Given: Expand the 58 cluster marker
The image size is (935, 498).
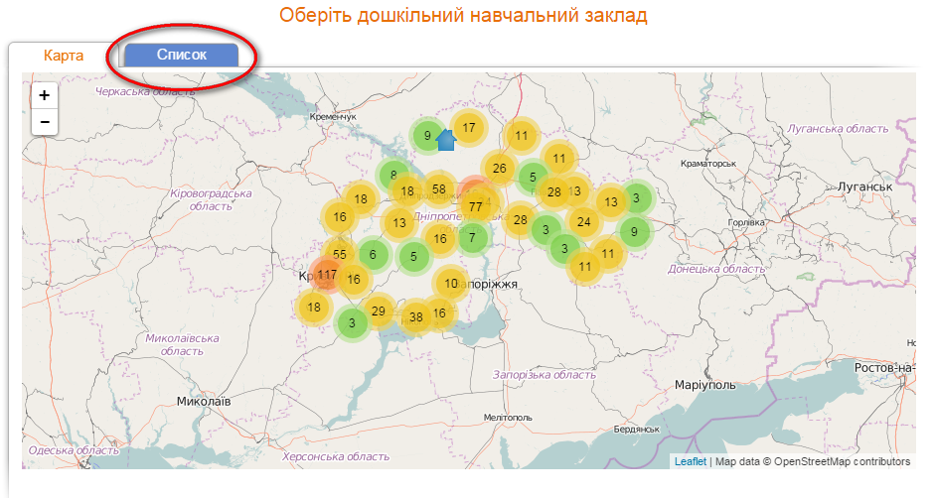Looking at the screenshot, I should click(x=439, y=189).
